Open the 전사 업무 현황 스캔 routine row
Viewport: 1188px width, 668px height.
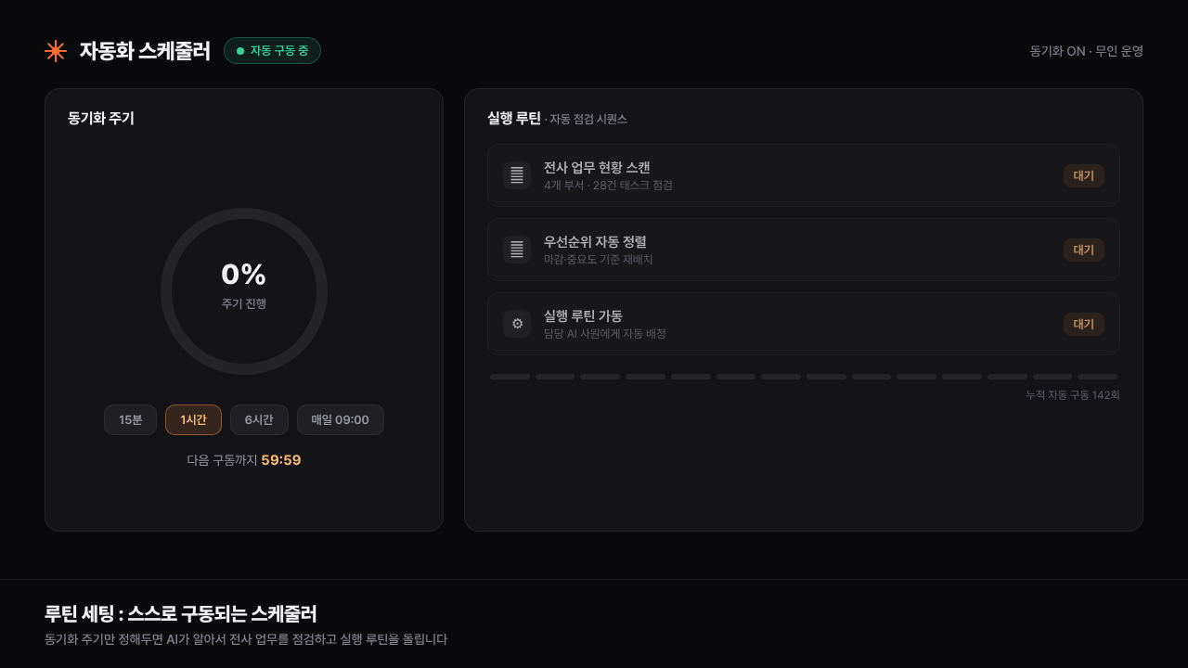pos(804,175)
